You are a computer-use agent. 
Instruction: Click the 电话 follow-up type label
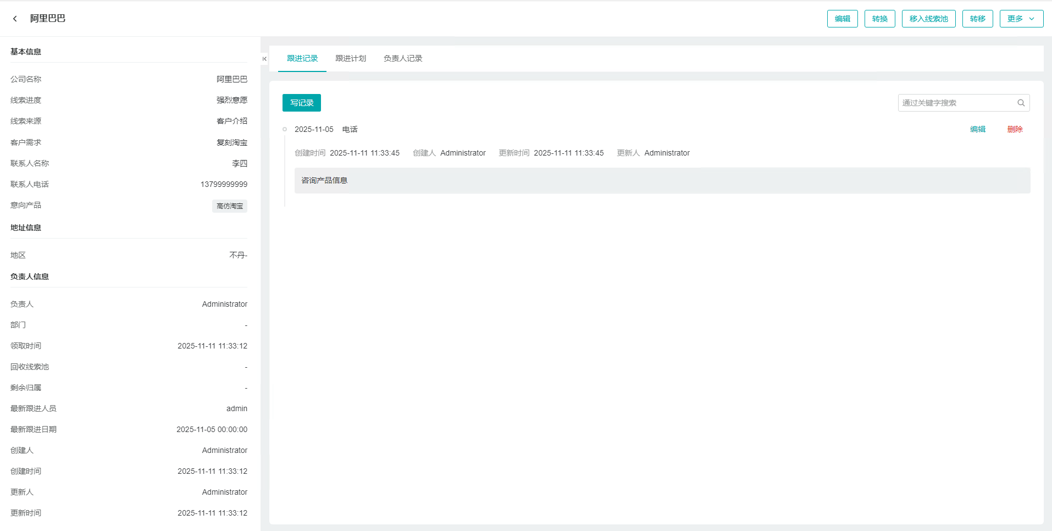click(350, 129)
